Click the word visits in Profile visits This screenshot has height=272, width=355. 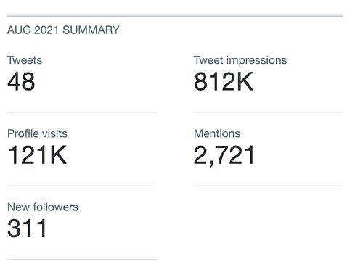[54, 133]
